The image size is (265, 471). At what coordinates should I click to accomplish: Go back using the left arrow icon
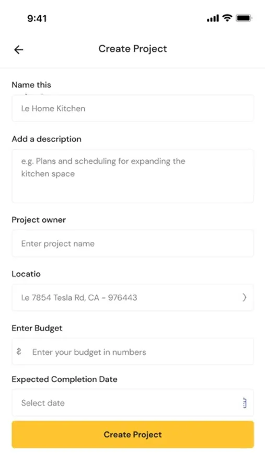[x=19, y=50]
